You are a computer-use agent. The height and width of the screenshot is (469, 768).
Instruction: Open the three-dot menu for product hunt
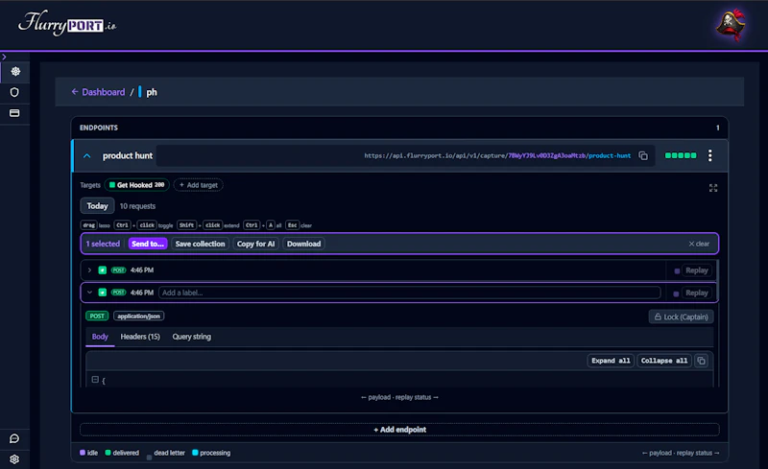709,155
